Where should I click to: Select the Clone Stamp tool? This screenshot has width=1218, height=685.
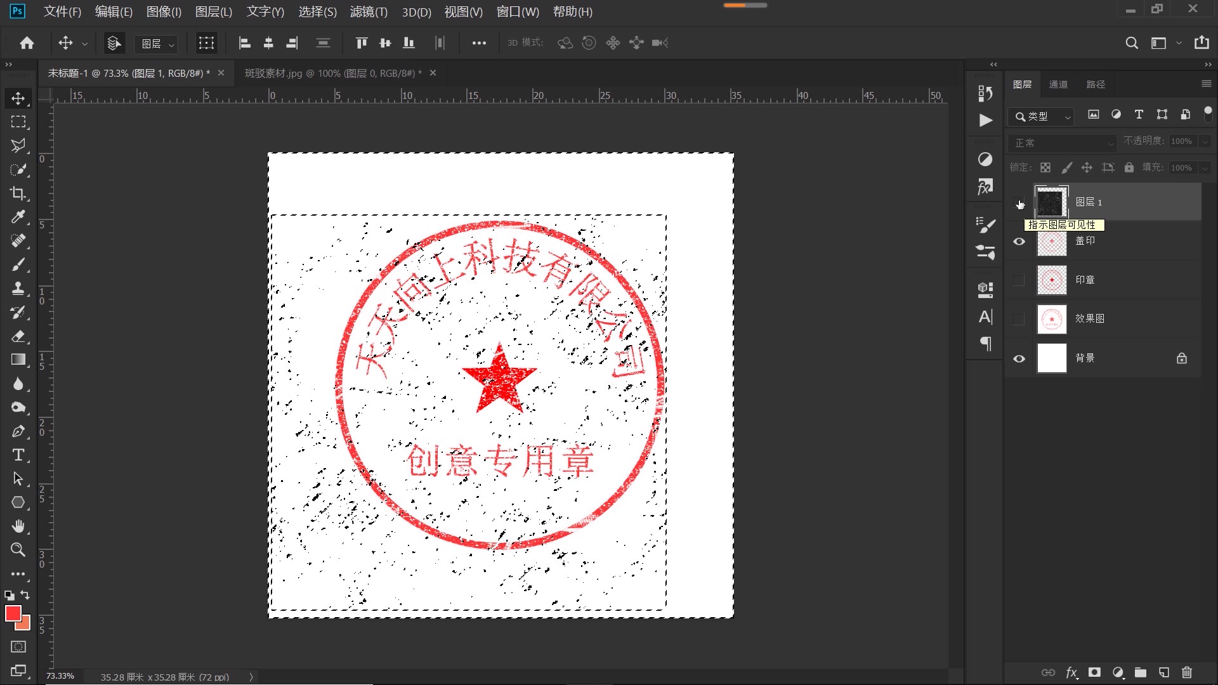click(x=18, y=289)
